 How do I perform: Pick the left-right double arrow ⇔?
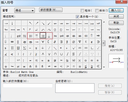(x=12, y=42)
